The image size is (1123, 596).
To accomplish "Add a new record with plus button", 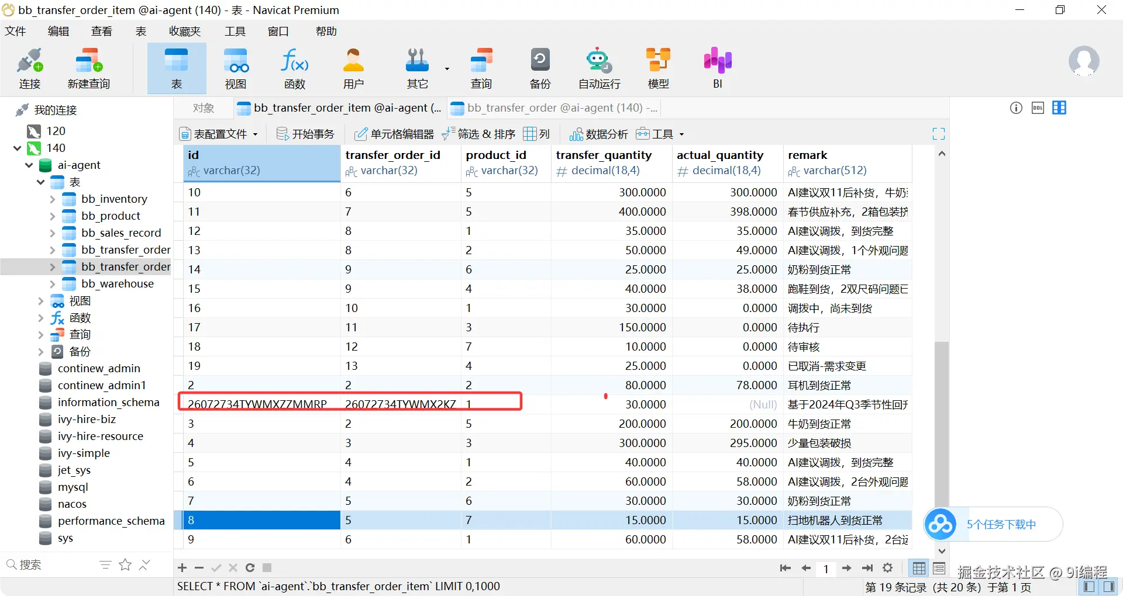I will click(x=182, y=567).
